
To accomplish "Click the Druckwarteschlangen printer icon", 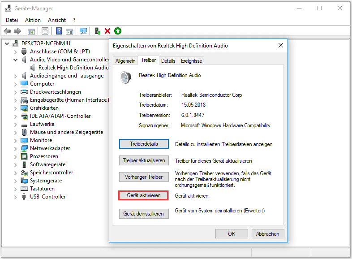I will pyautogui.click(x=24, y=92).
